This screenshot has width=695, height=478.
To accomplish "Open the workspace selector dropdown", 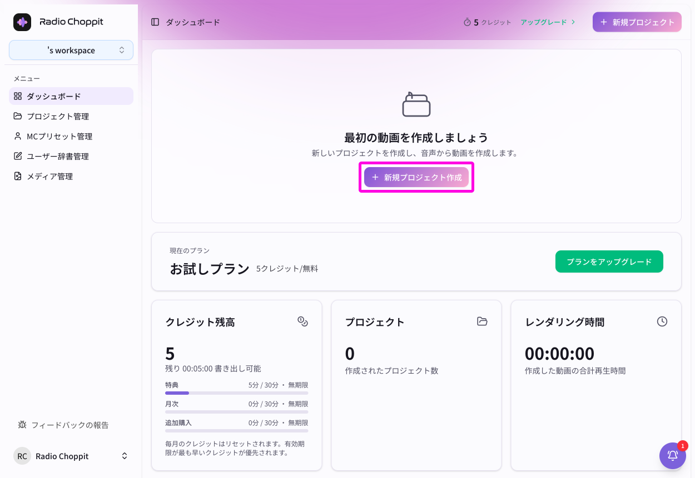I will (x=71, y=50).
